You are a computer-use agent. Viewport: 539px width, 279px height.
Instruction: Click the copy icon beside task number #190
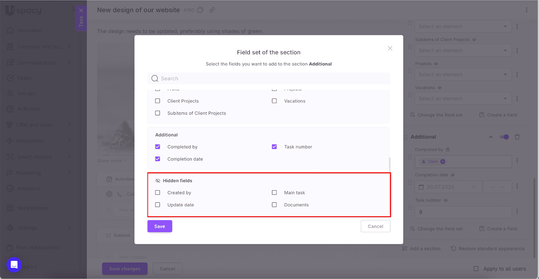tap(200, 10)
